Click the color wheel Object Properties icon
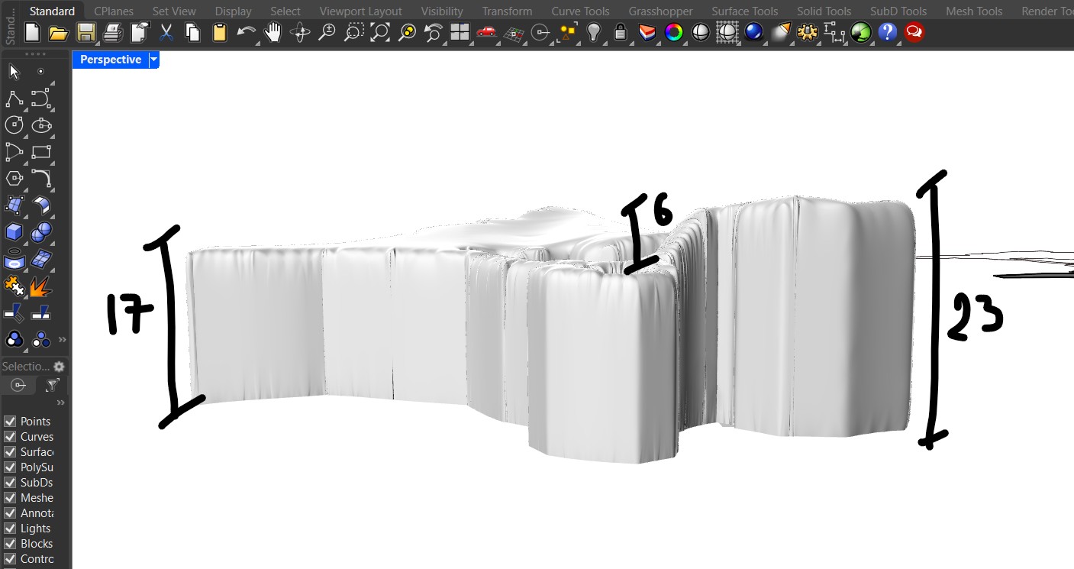The image size is (1074, 569). 674,33
